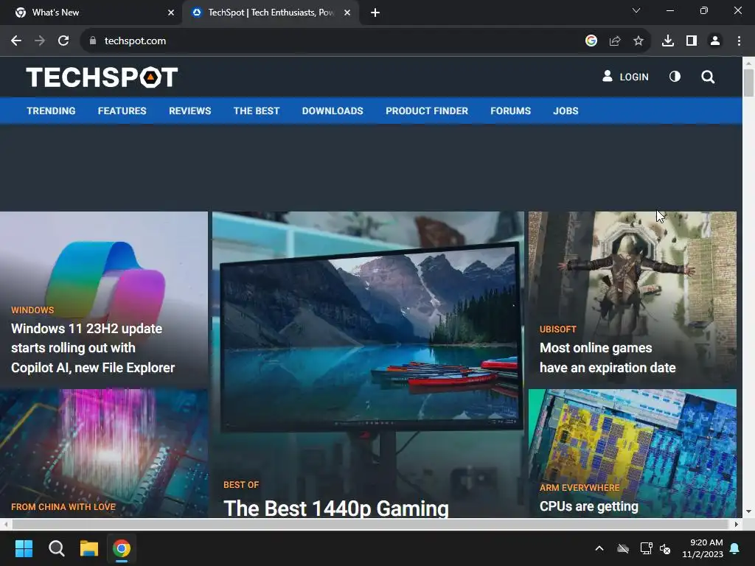
Task: Click the TechSpot logo
Action: click(x=102, y=77)
